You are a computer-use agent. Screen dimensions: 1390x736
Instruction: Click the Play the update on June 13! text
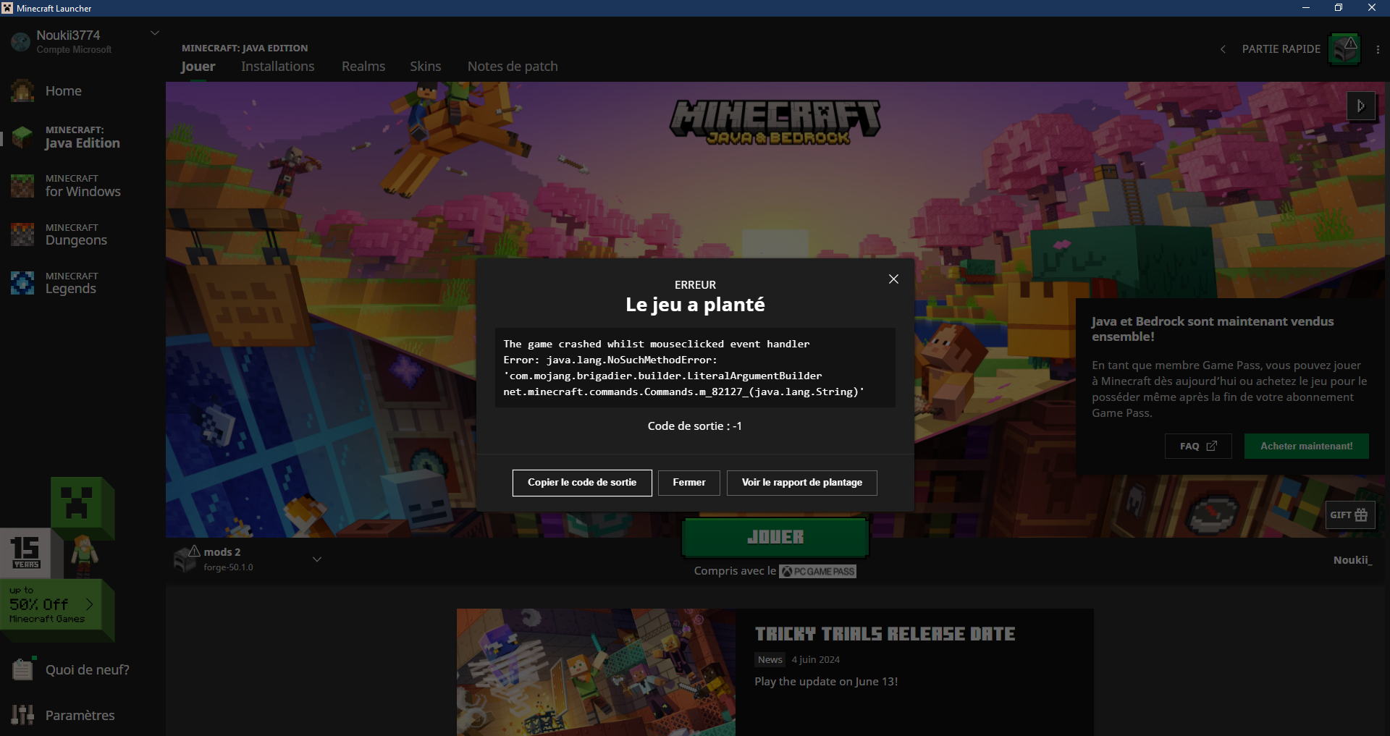pos(826,682)
